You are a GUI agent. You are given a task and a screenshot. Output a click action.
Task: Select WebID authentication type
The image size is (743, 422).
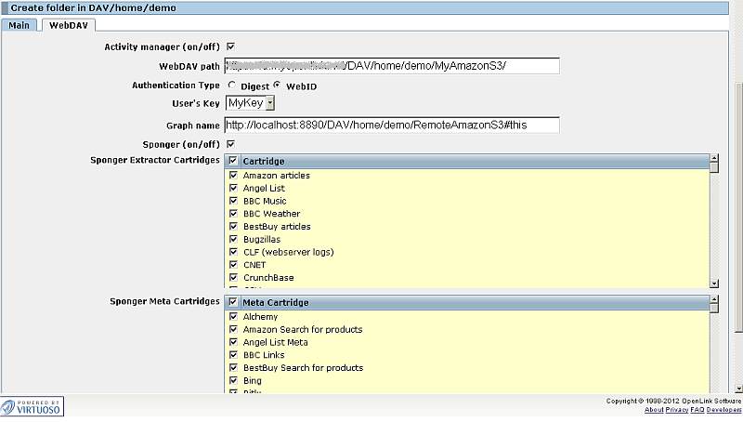277,86
